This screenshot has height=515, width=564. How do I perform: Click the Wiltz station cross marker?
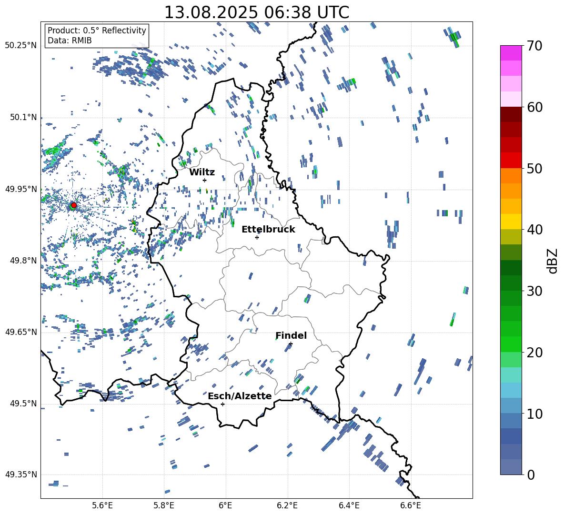coord(205,180)
